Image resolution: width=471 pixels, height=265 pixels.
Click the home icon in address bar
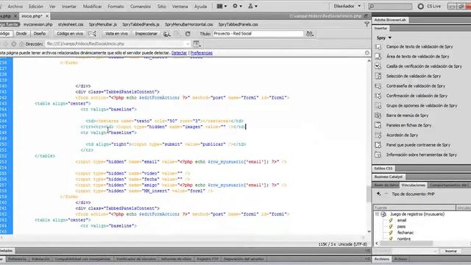click(x=21, y=44)
